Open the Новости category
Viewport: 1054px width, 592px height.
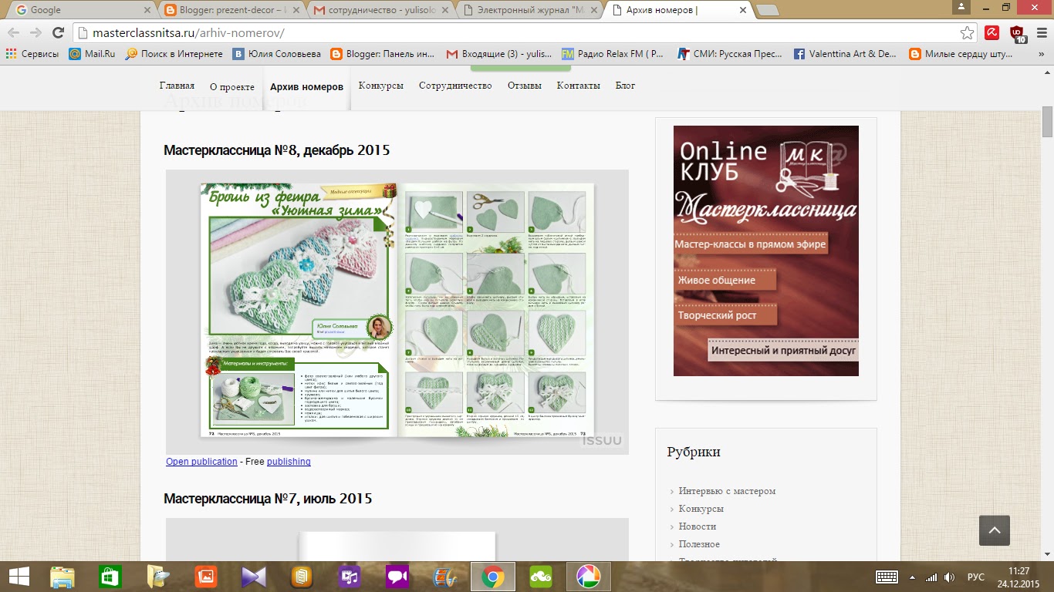(698, 526)
